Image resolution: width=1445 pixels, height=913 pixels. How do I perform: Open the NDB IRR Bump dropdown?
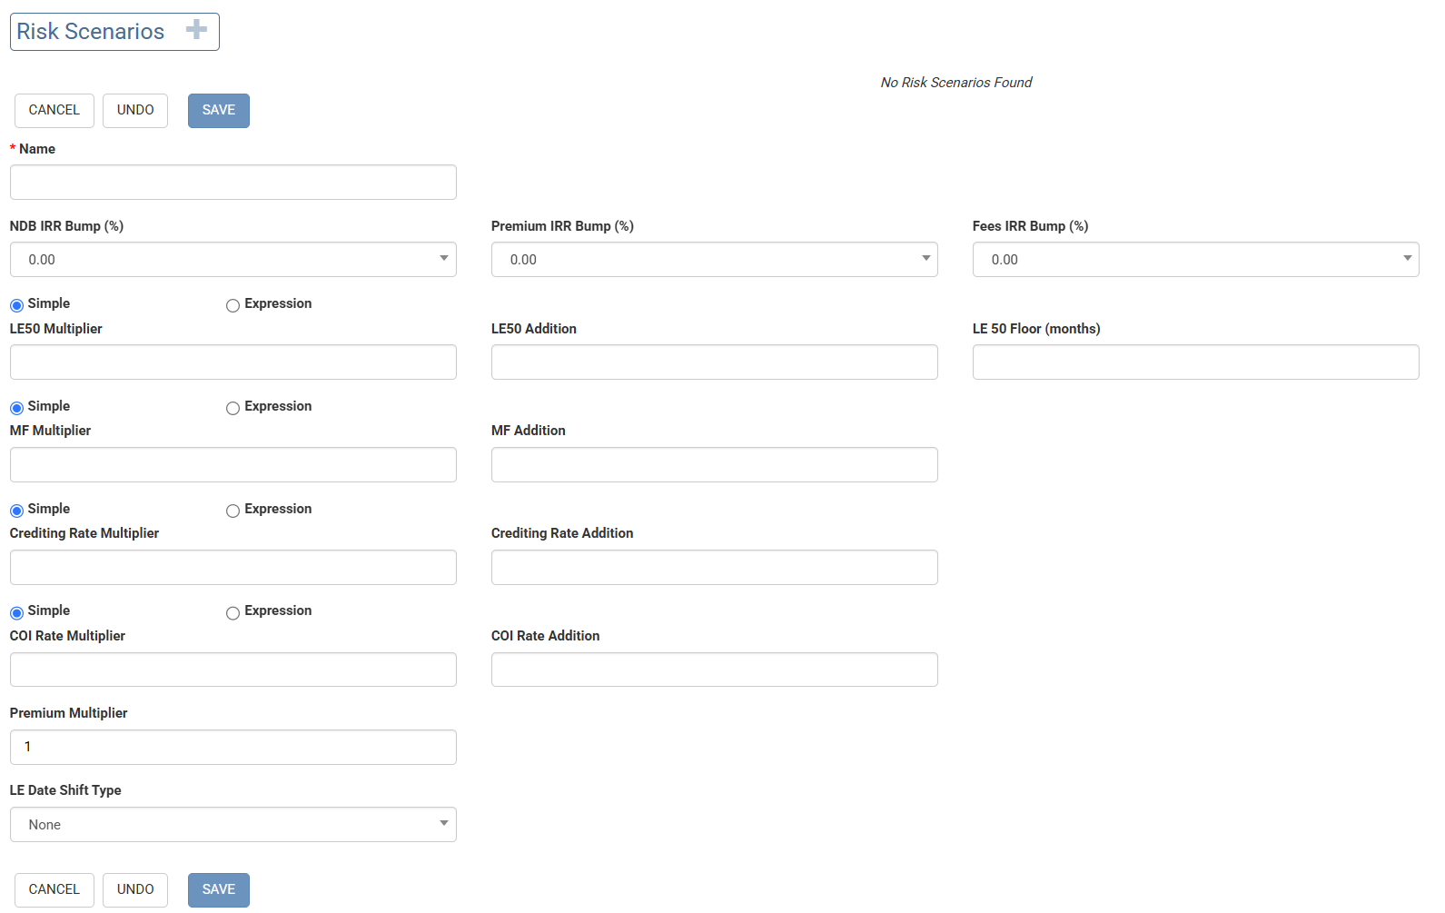233,260
